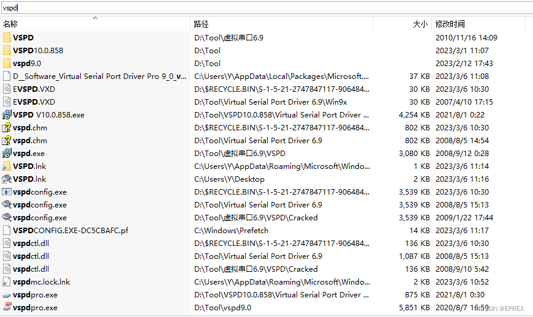Select the vspd9.0 folder name
The height and width of the screenshot is (317, 533).
click(x=27, y=64)
